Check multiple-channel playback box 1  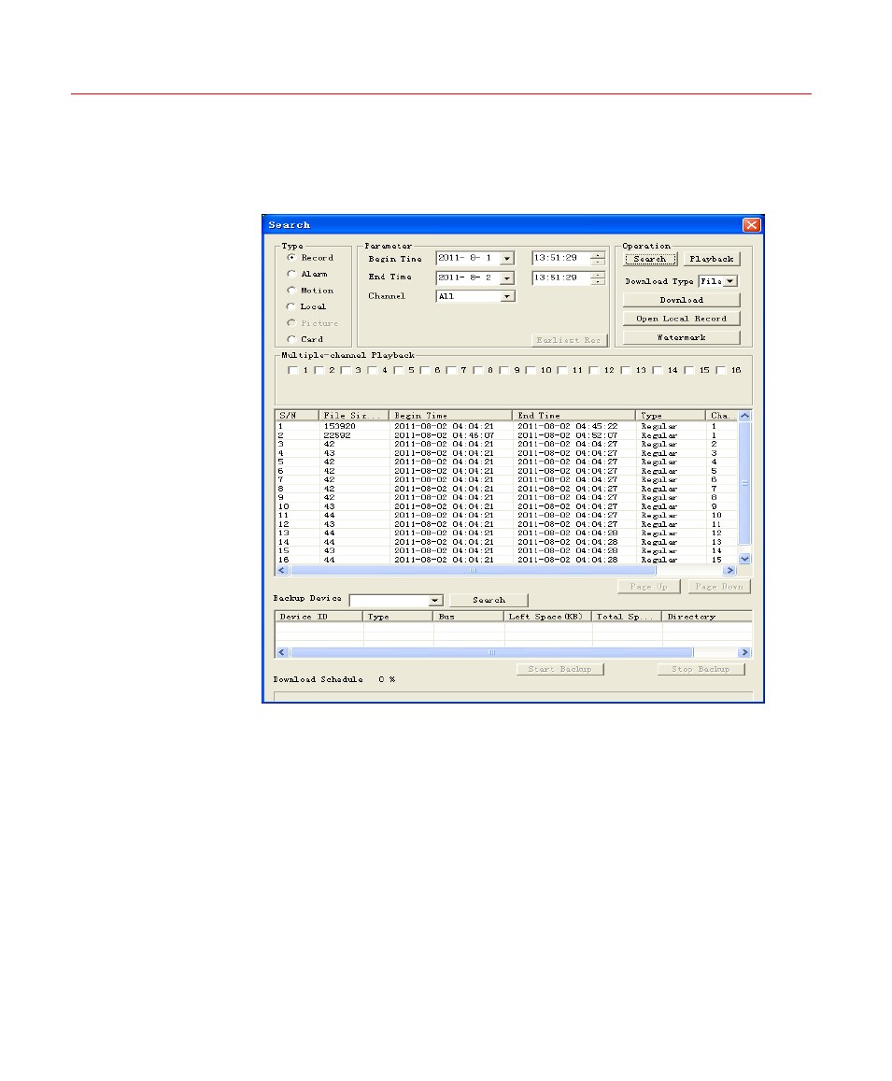click(x=292, y=370)
